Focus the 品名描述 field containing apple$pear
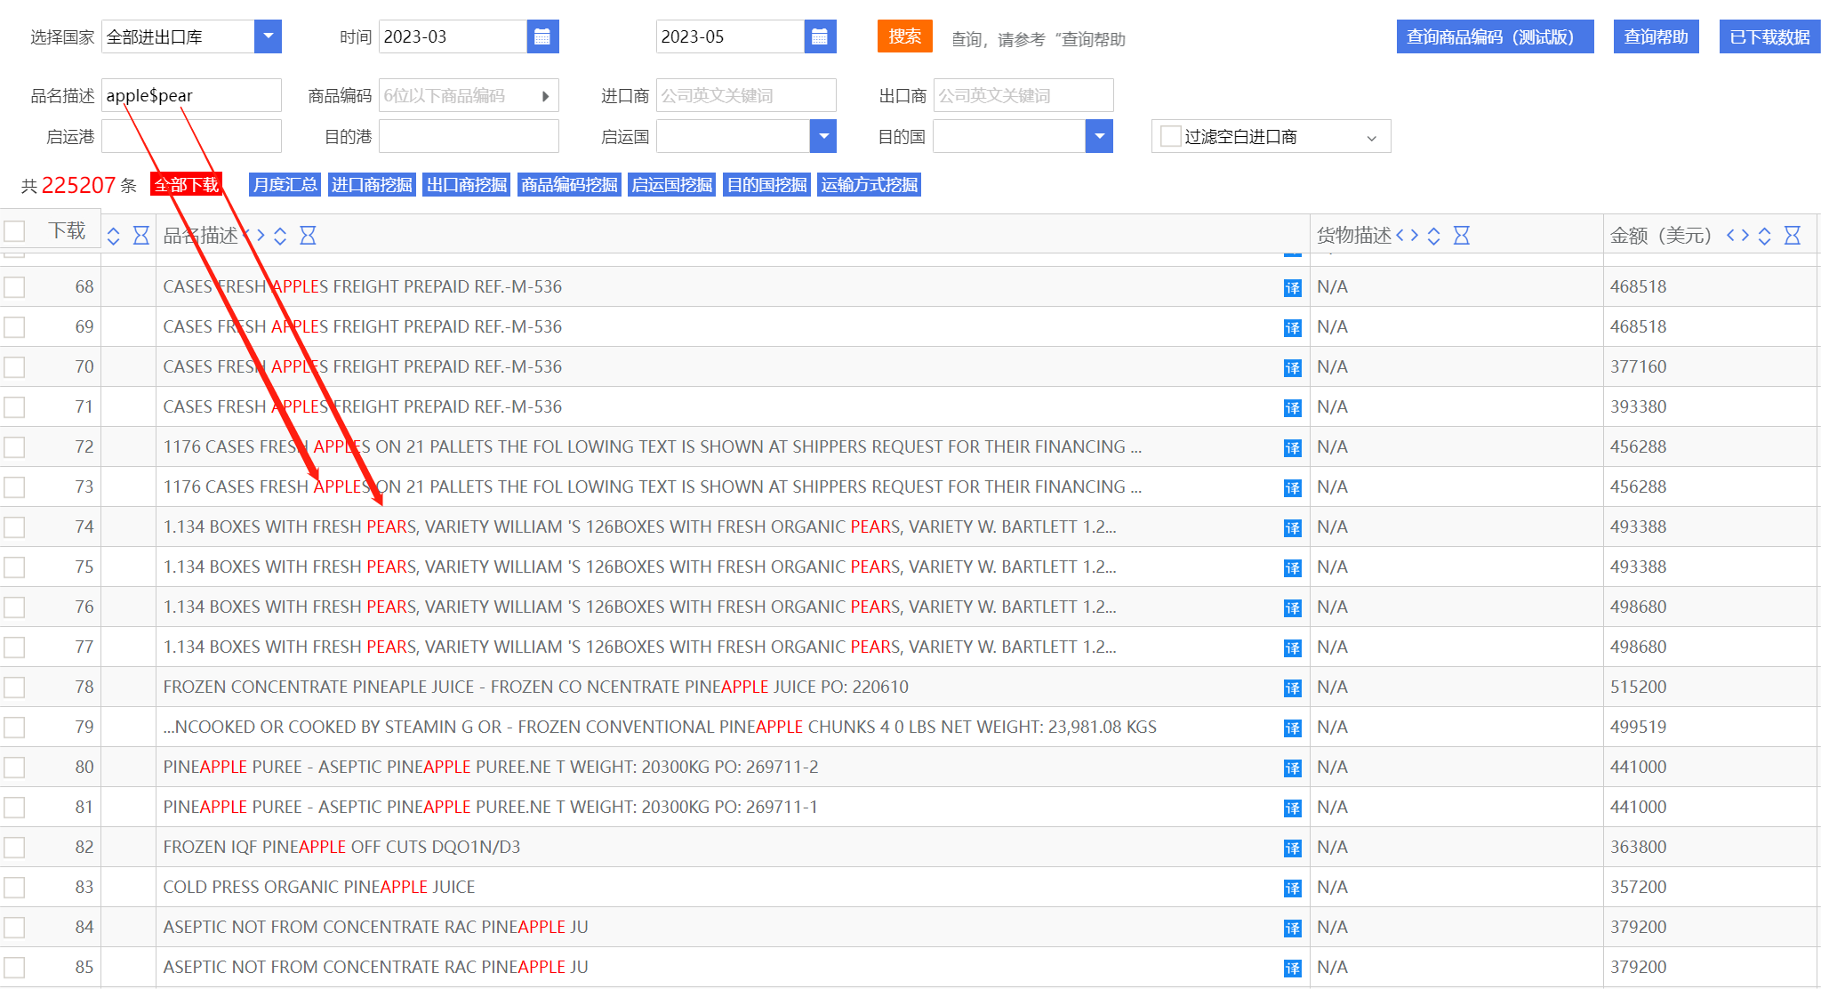The height and width of the screenshot is (989, 1821). click(x=191, y=95)
